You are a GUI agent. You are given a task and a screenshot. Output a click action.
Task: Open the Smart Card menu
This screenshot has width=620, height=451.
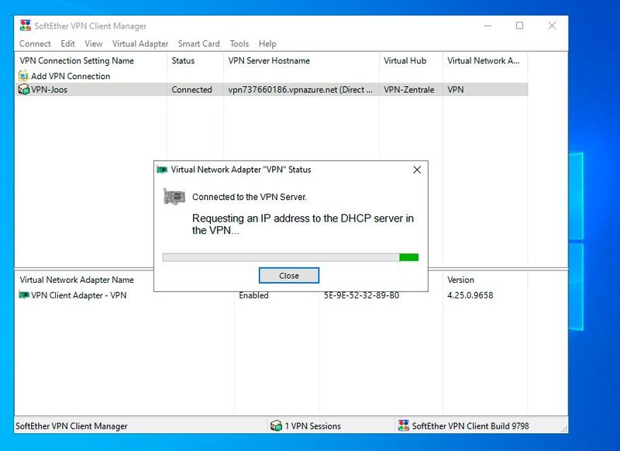coord(198,43)
